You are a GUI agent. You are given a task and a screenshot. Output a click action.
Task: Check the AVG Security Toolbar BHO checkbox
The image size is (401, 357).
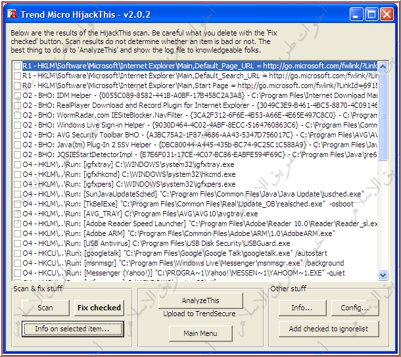(17, 135)
